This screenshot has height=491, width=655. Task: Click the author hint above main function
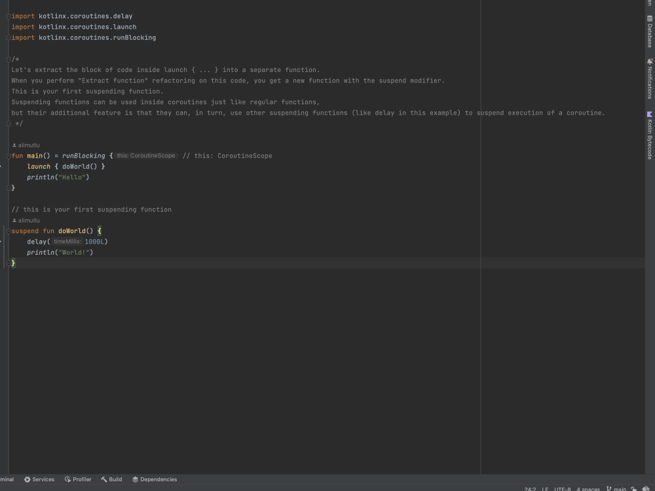pyautogui.click(x=26, y=145)
